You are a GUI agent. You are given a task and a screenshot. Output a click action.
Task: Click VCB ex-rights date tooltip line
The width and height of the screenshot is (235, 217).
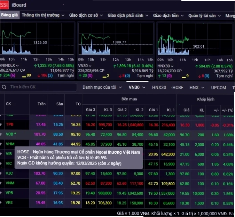coord(69,163)
